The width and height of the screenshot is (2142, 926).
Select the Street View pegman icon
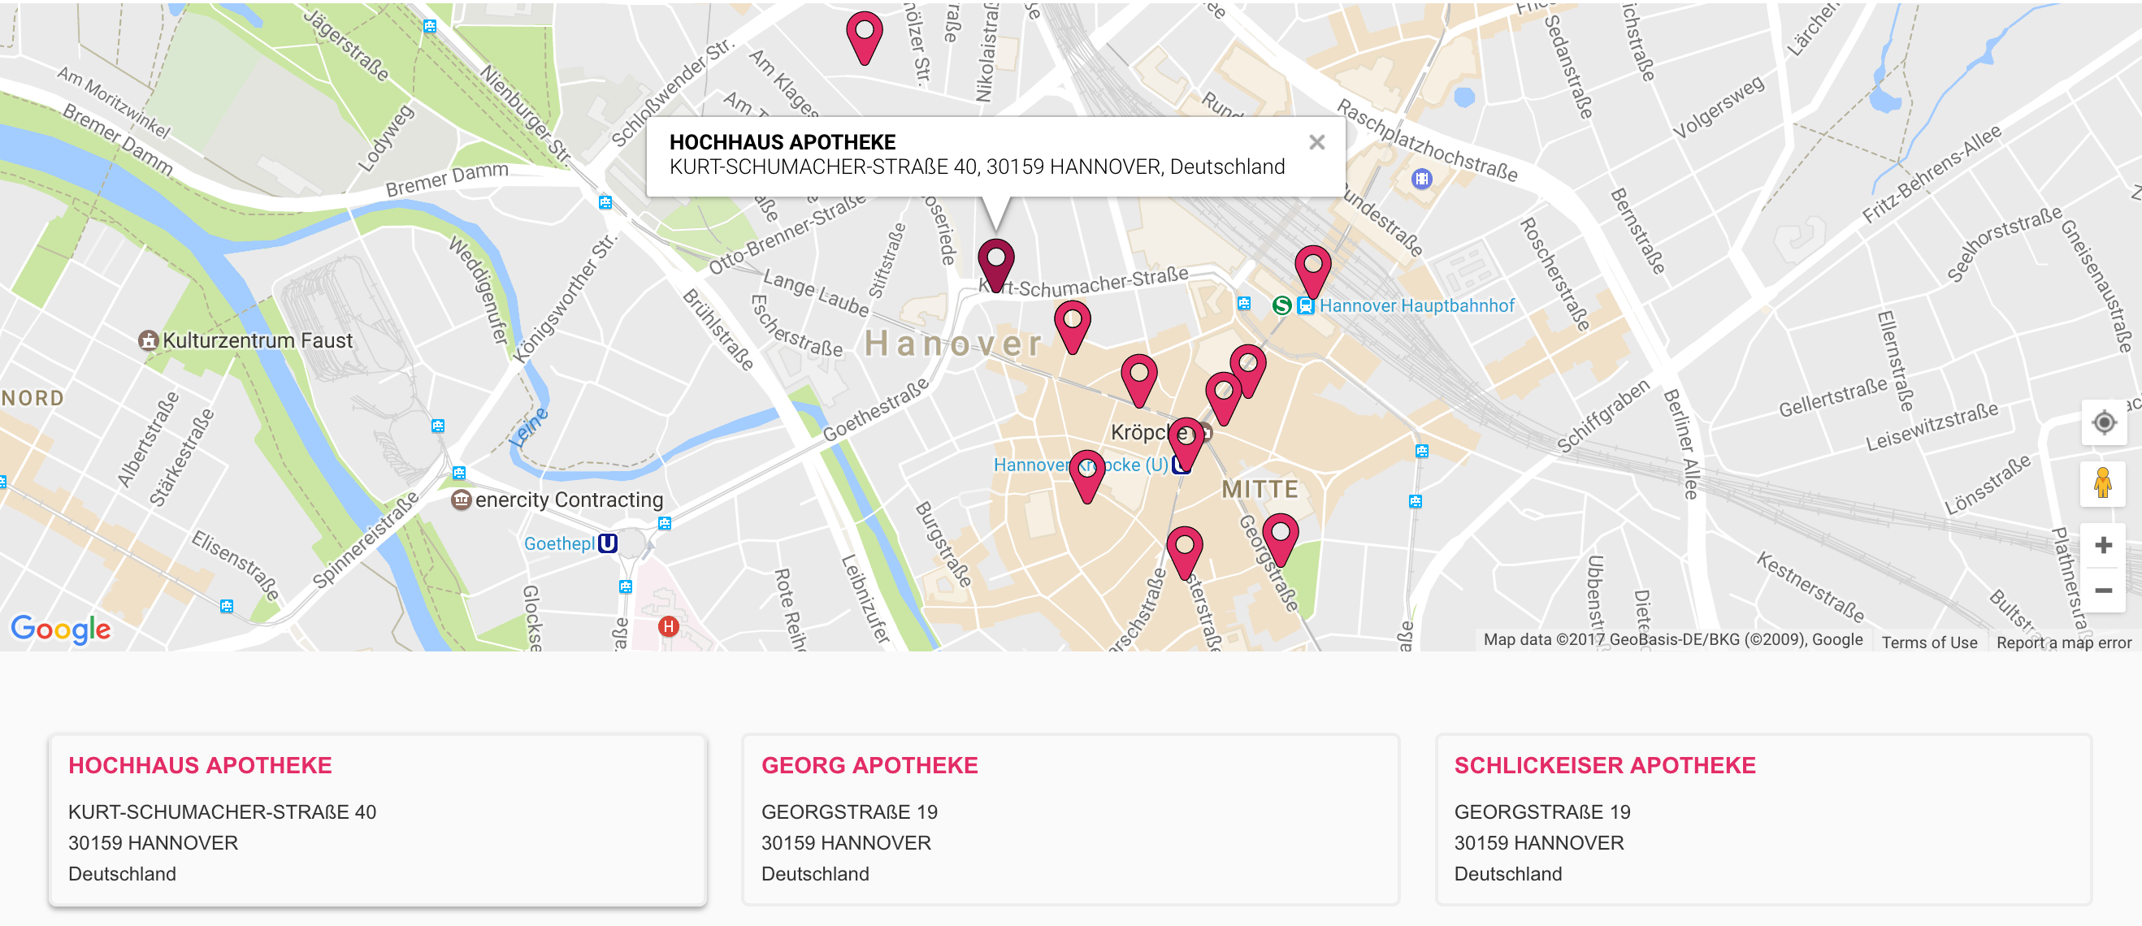click(x=2103, y=482)
